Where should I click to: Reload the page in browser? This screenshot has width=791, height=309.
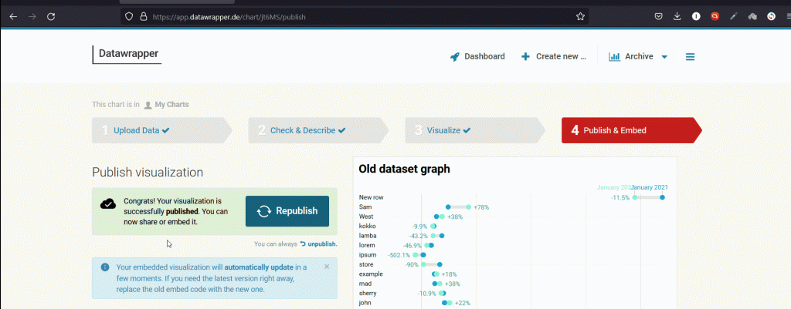[51, 15]
